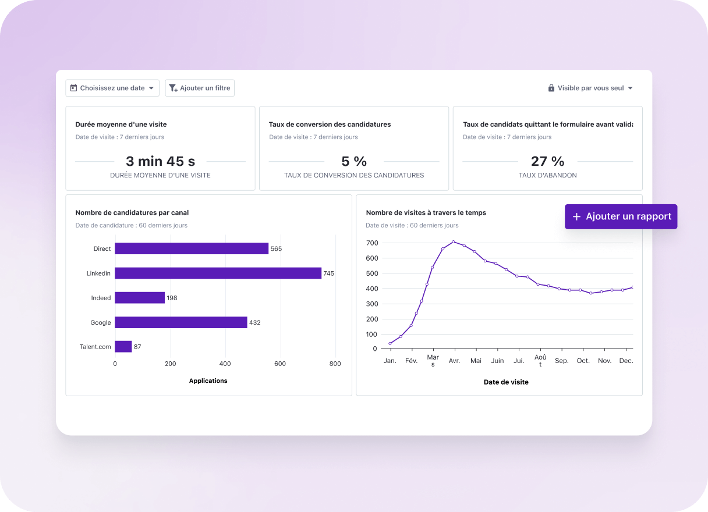
Task: Click the Taux de conversion des candidatures title
Action: click(x=330, y=124)
